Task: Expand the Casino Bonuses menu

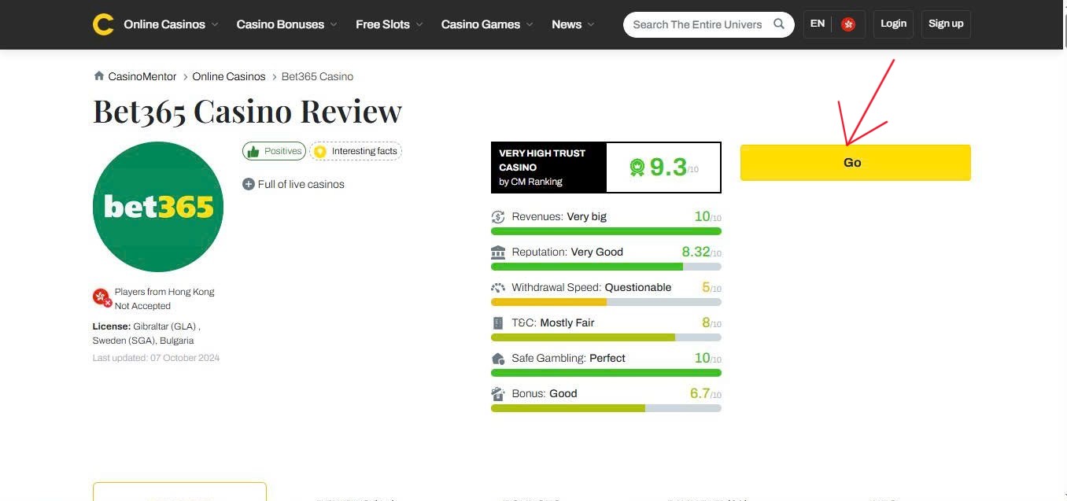Action: click(x=287, y=24)
